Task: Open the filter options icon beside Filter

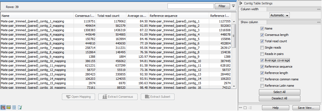Action: tap(233, 6)
